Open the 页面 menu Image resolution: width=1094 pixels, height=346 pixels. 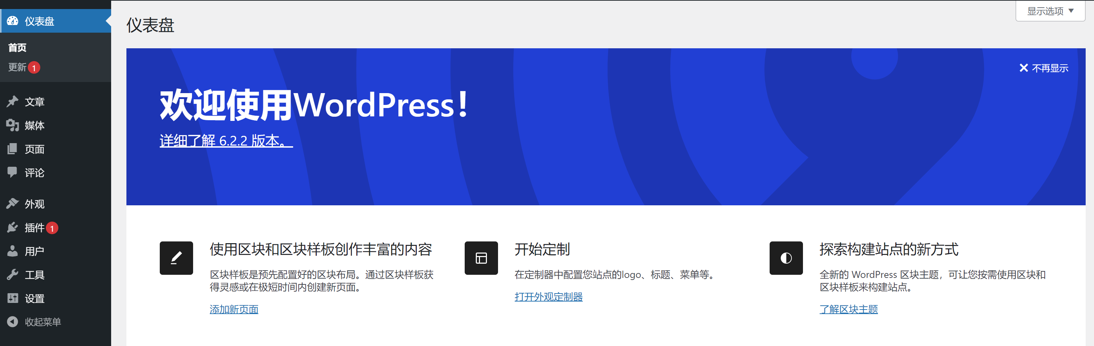[x=56, y=149]
